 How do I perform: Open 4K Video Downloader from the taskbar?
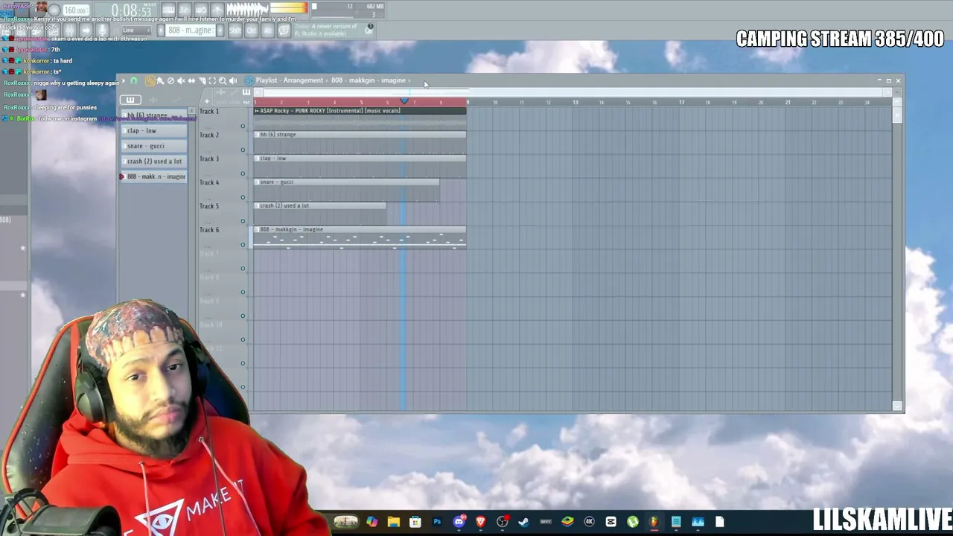coord(590,522)
